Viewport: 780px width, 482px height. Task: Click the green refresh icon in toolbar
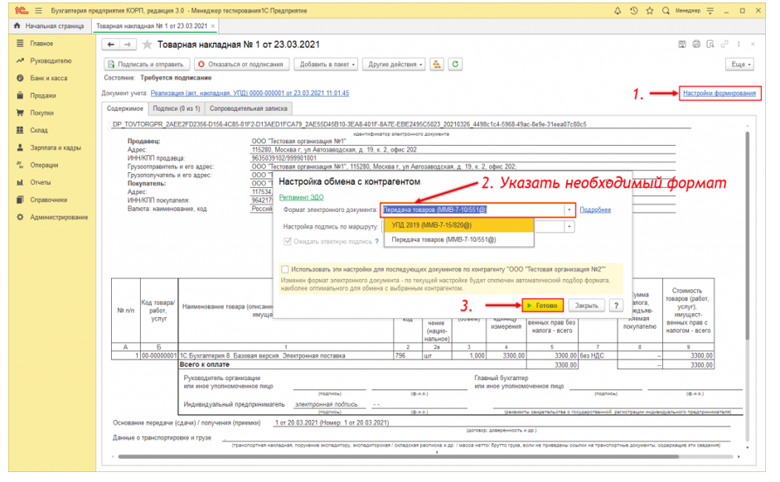pos(455,64)
